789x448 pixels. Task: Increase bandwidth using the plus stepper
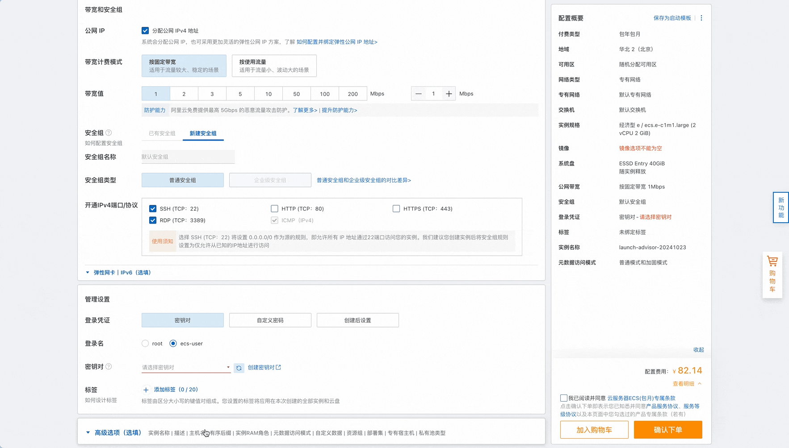(449, 94)
